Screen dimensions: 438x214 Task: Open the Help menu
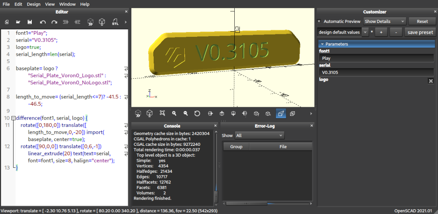(85, 4)
